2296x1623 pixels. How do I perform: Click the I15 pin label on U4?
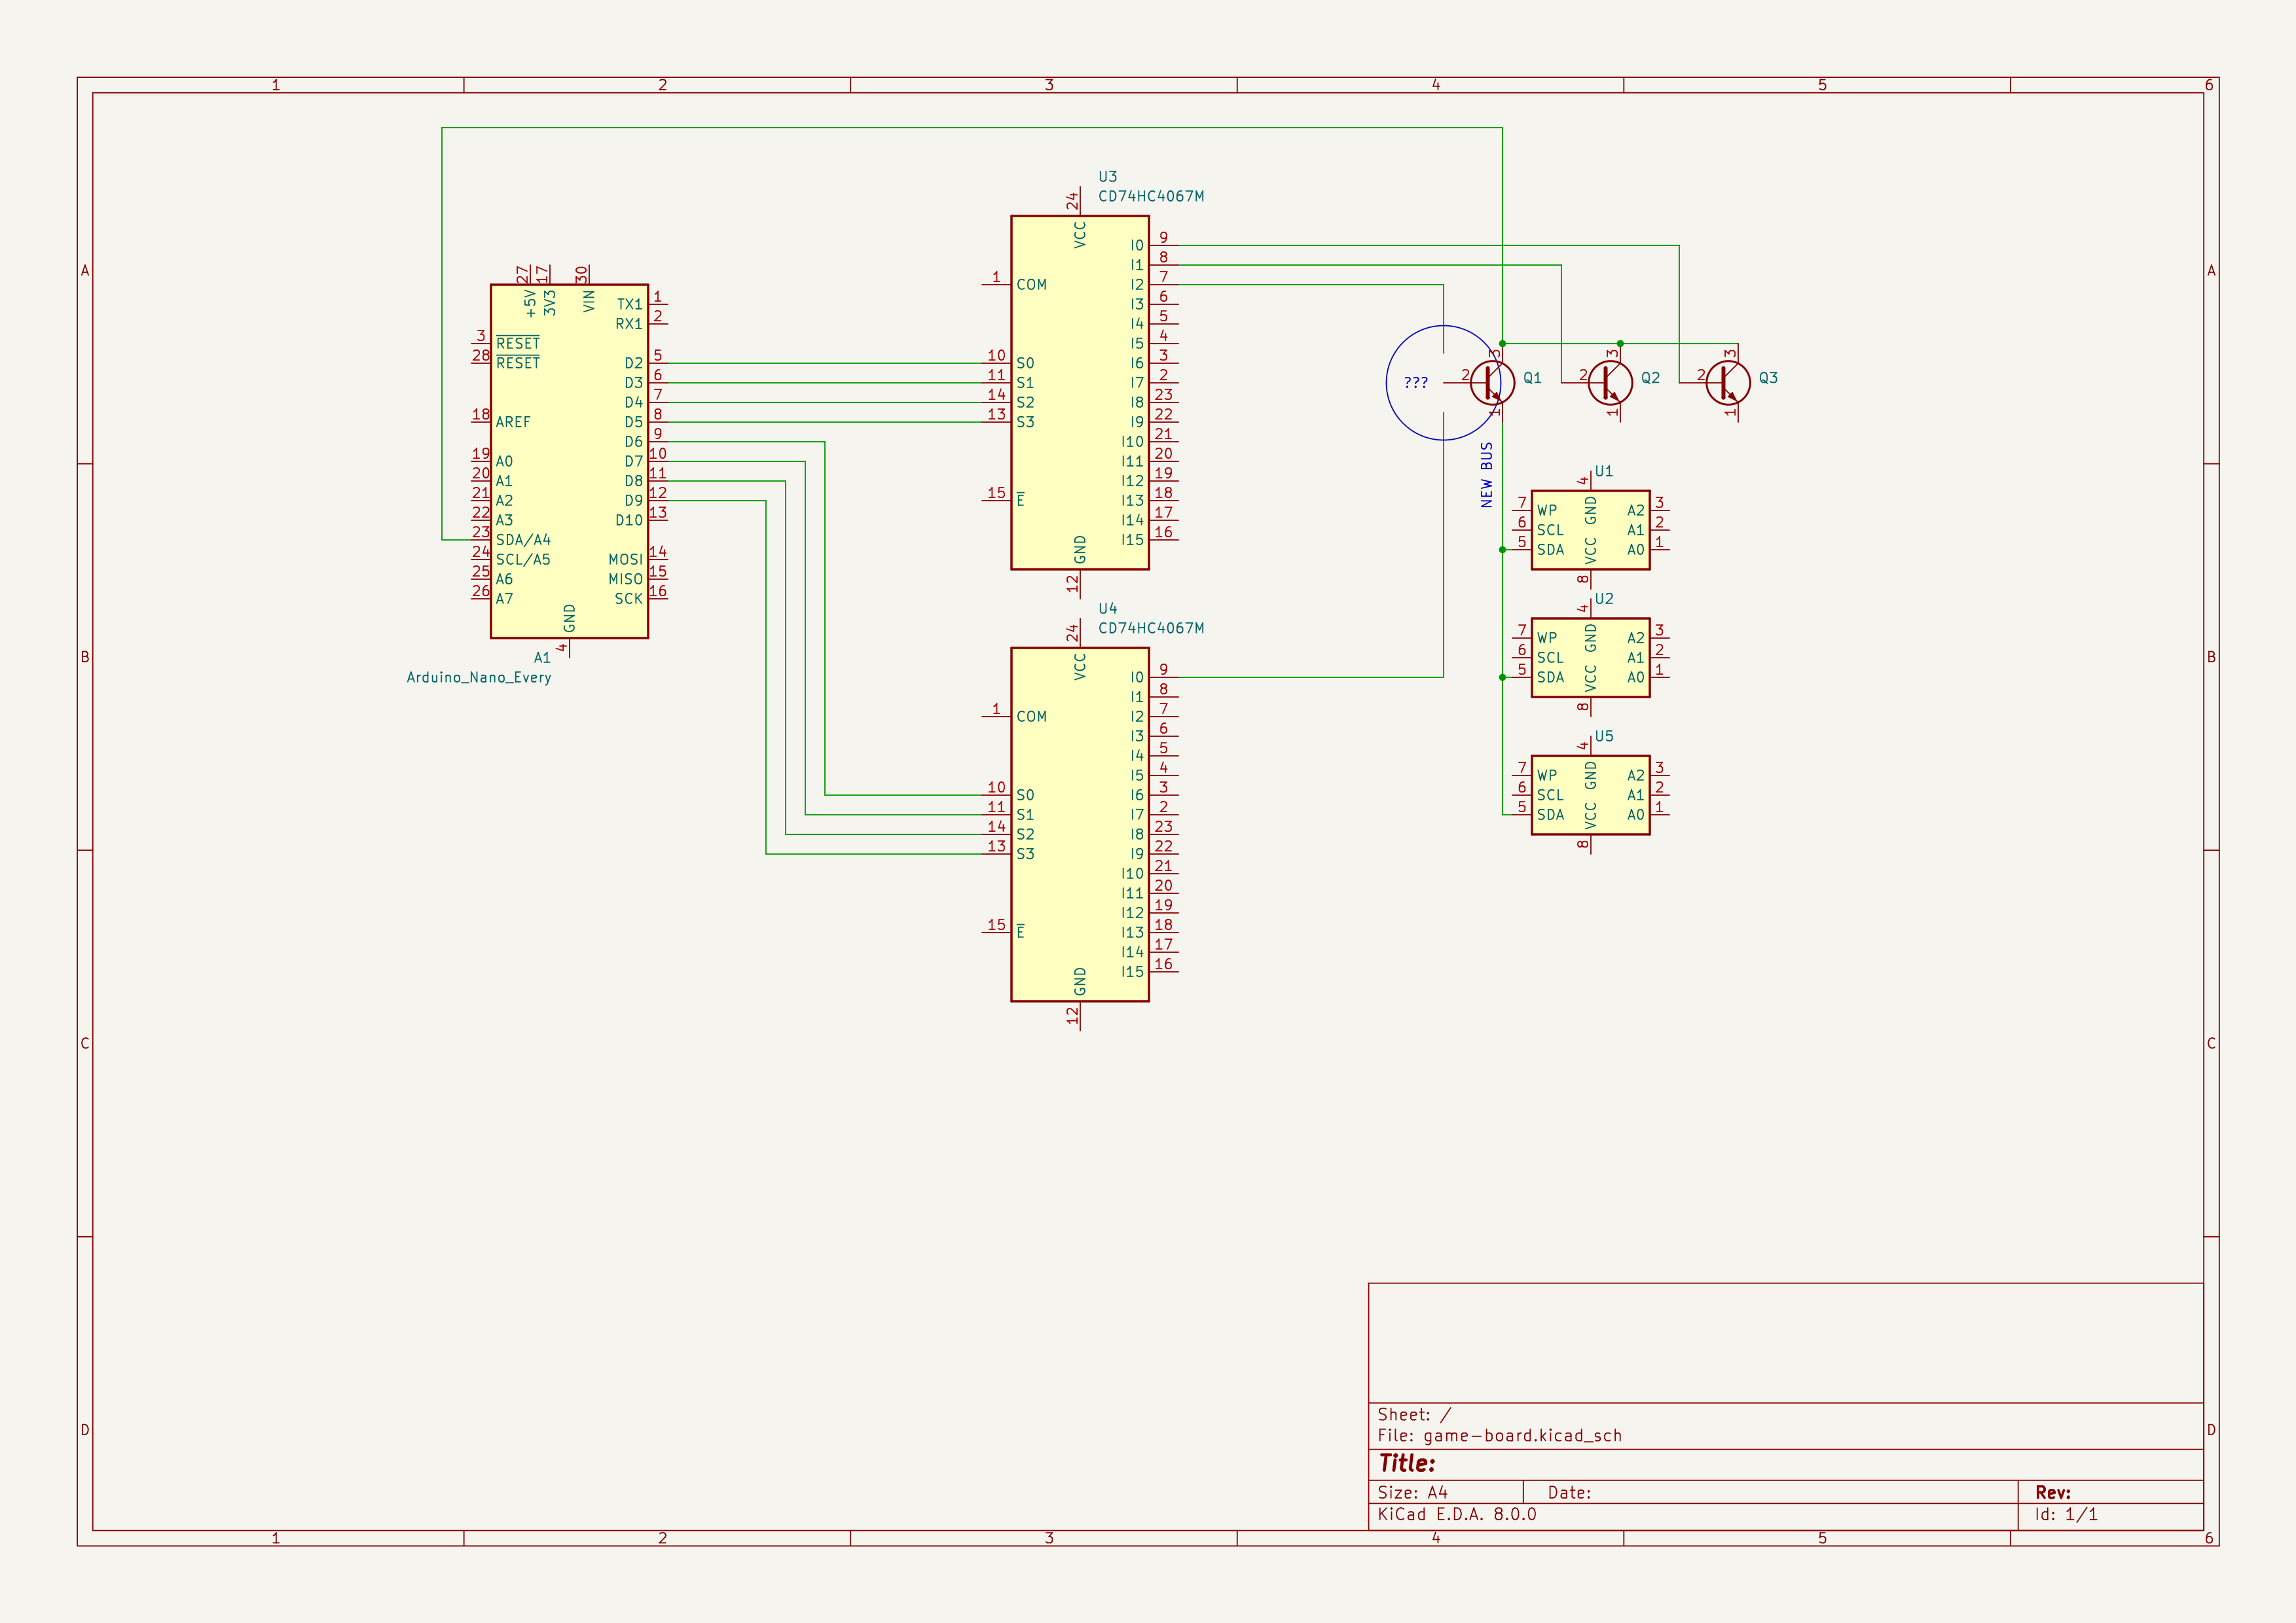tap(1132, 971)
